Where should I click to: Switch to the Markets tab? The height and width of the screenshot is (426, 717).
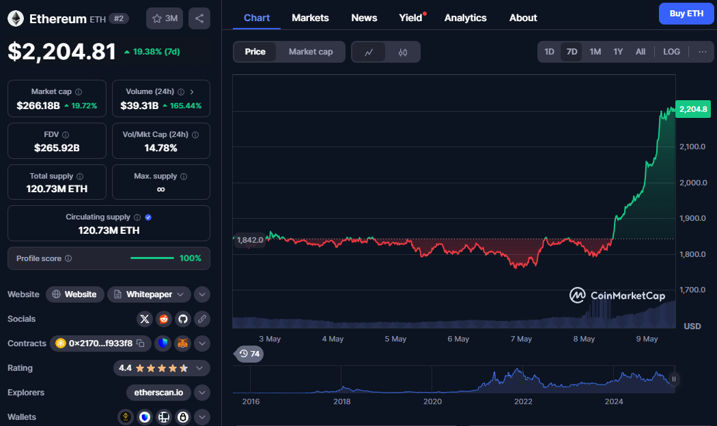[310, 18]
